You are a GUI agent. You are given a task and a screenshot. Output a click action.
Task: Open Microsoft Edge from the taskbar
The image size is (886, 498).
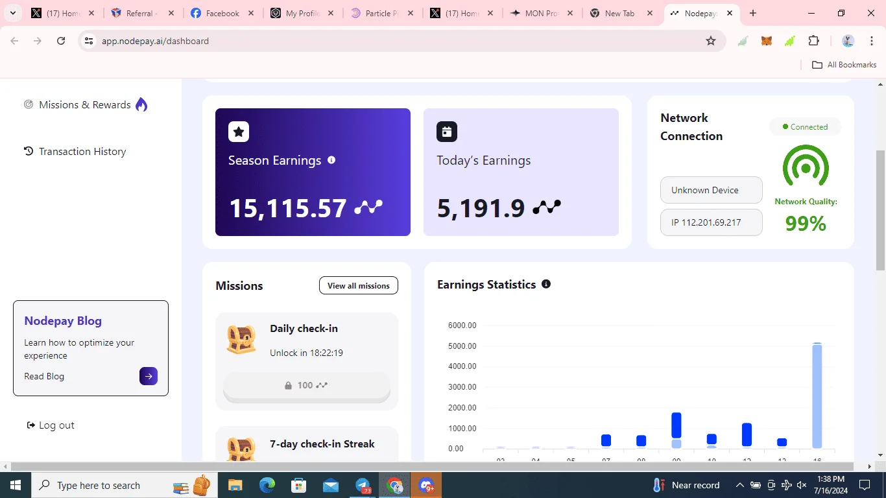click(267, 485)
